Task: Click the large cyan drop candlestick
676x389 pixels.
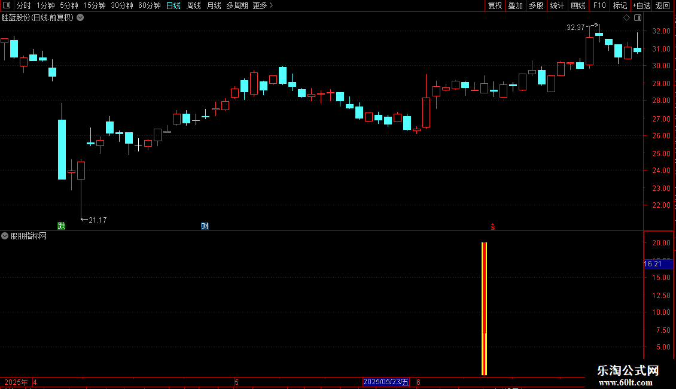Action: (62, 150)
